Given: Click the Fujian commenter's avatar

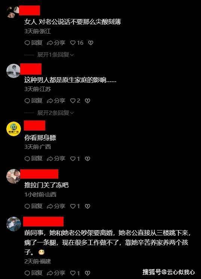Looking at the screenshot, I should pyautogui.click(x=13, y=224).
